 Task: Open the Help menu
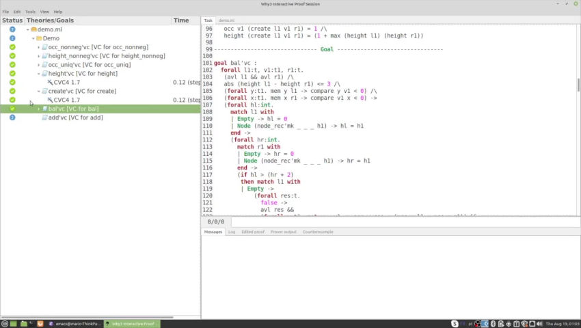click(58, 12)
